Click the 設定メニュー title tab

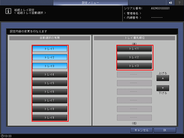pos(90,2)
